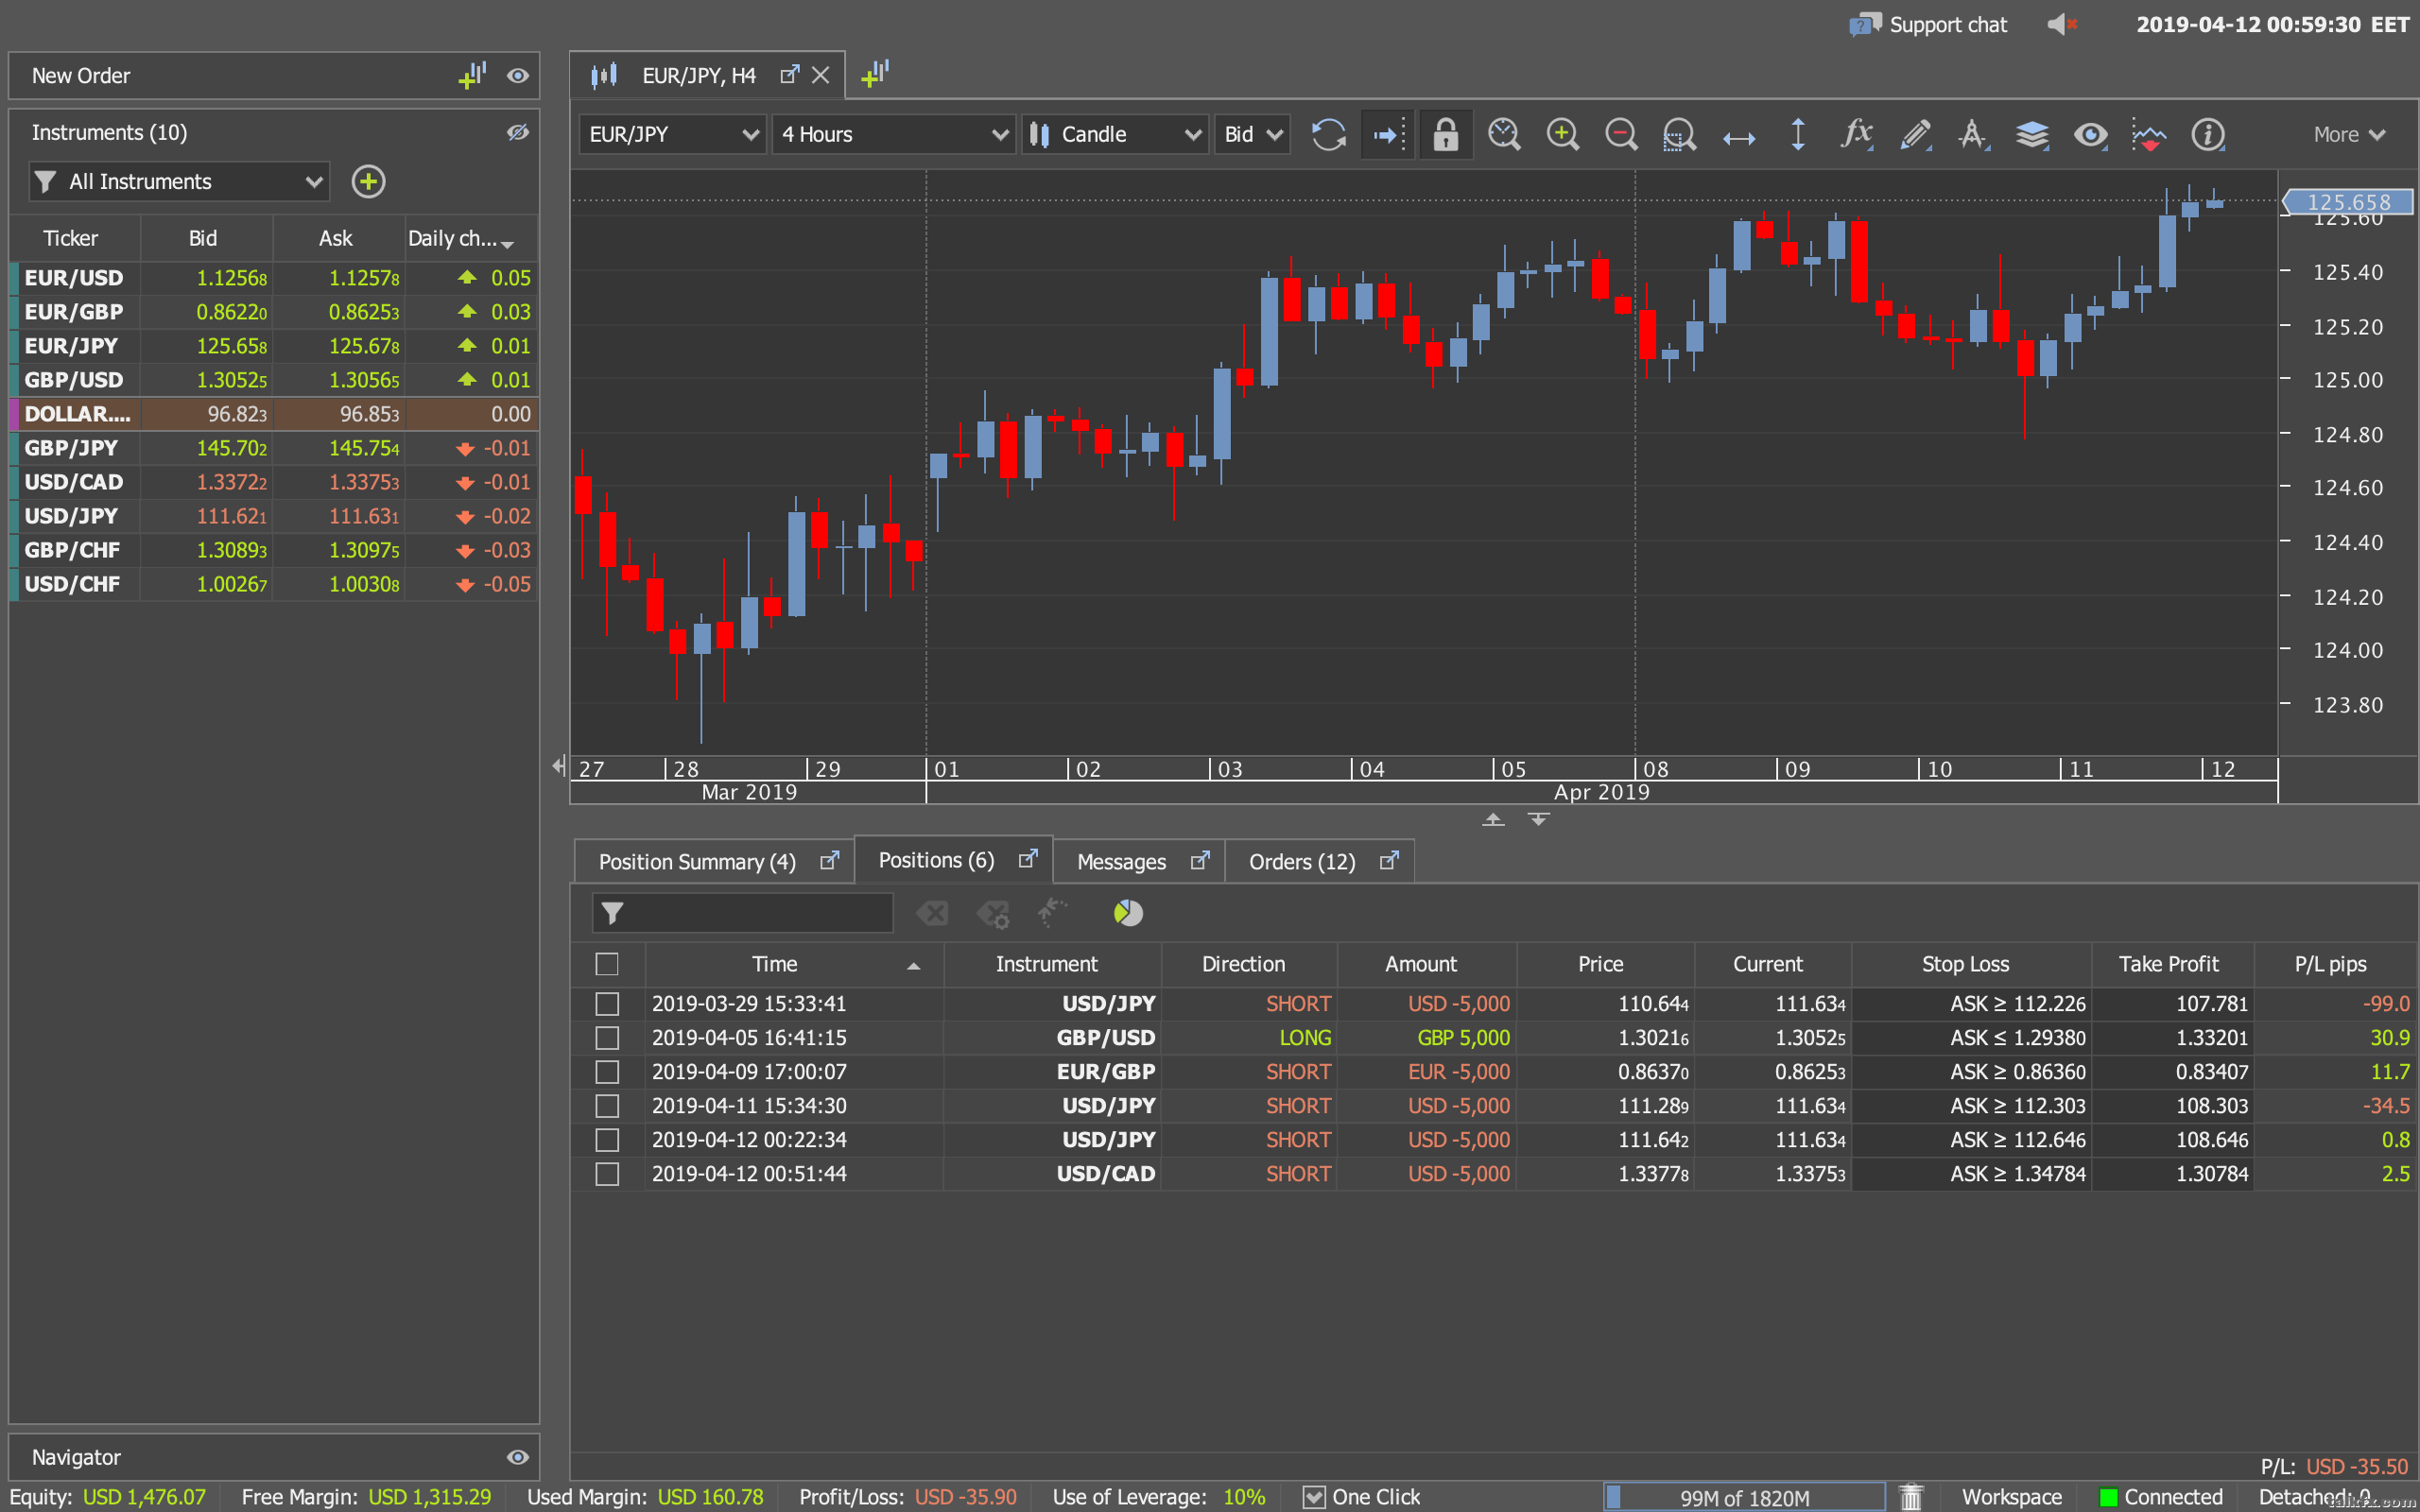Check the EUR/GBP SHORT position checkbox

point(606,1071)
